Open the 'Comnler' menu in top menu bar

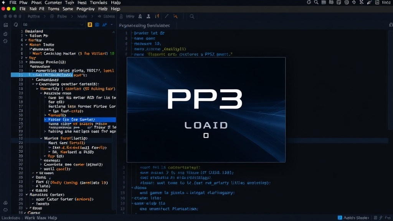(53, 3)
